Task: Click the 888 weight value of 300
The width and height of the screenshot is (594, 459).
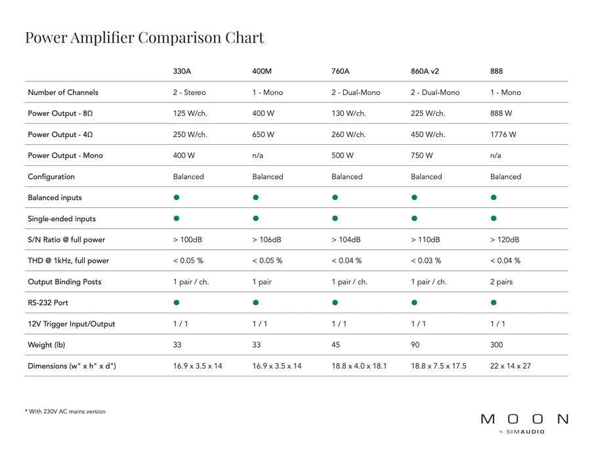Action: click(498, 345)
